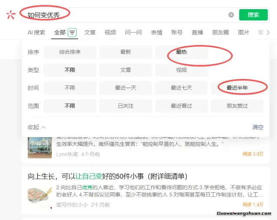This screenshot has height=220, width=277.
Task: Set 类型 filter to 文章
Action: point(126,70)
